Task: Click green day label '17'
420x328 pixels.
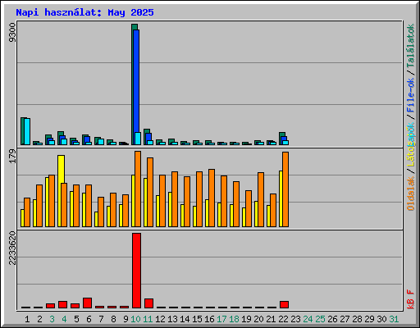Action: (x=222, y=319)
